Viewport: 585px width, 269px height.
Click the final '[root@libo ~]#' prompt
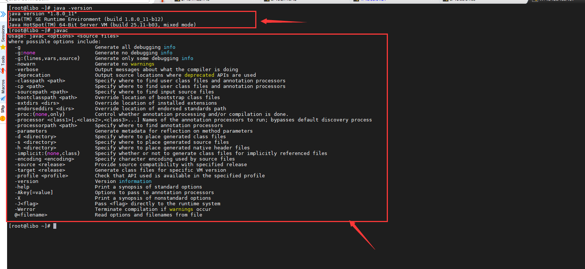click(29, 226)
